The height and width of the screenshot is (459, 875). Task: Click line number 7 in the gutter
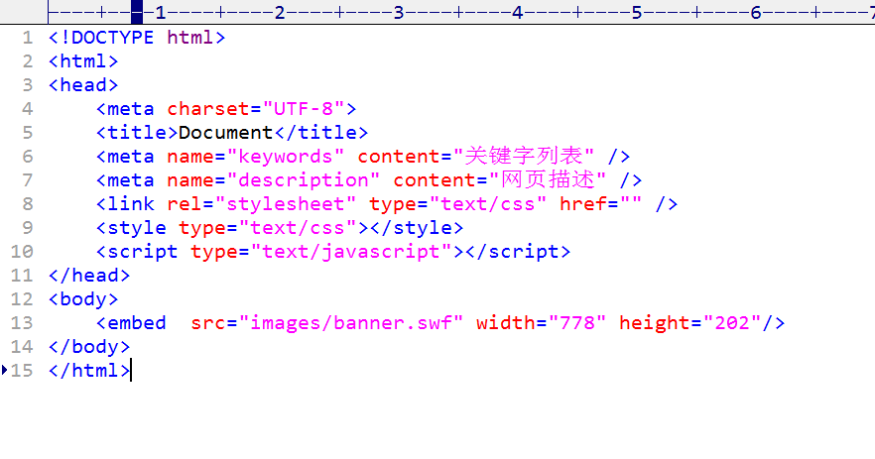(x=28, y=180)
